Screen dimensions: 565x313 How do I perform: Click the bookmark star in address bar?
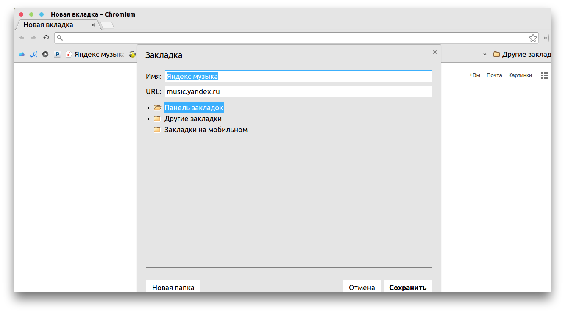533,38
